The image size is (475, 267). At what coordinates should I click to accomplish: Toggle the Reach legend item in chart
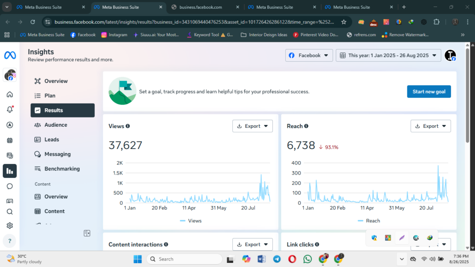(369, 221)
